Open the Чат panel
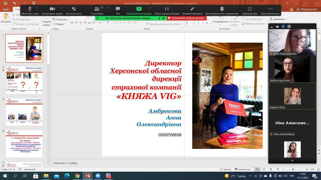Viewport: 321px width, 180px height. coord(118,11)
